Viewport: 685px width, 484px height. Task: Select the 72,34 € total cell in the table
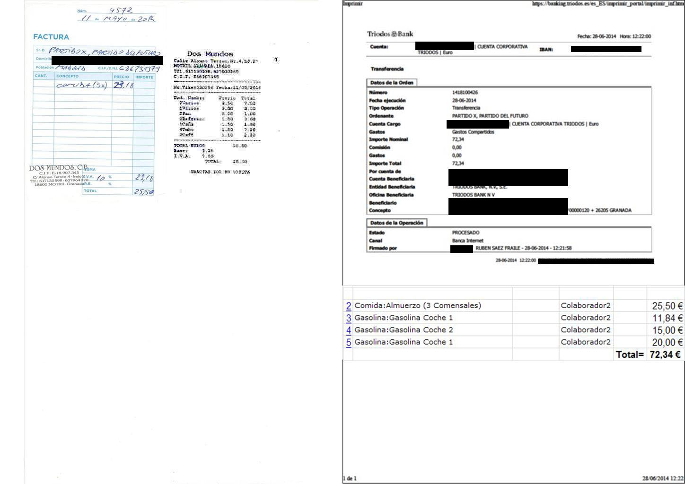665,354
